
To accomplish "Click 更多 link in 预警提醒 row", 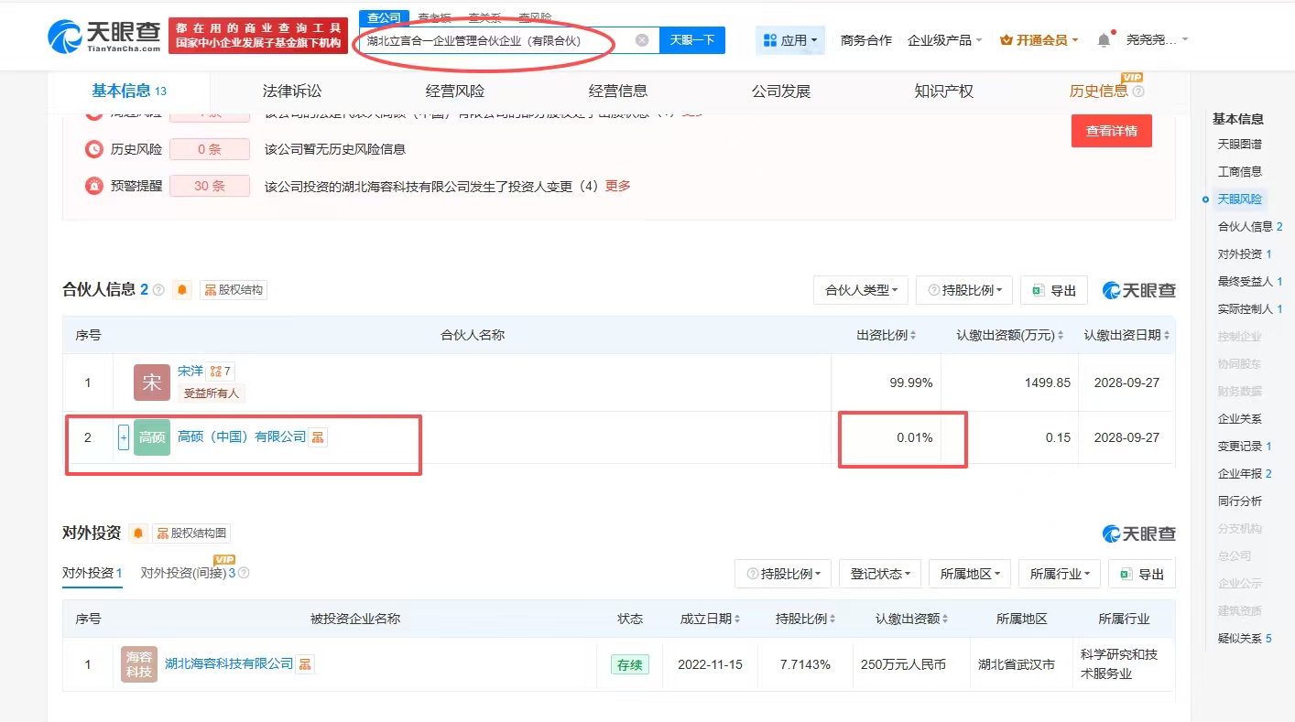I will tap(618, 186).
